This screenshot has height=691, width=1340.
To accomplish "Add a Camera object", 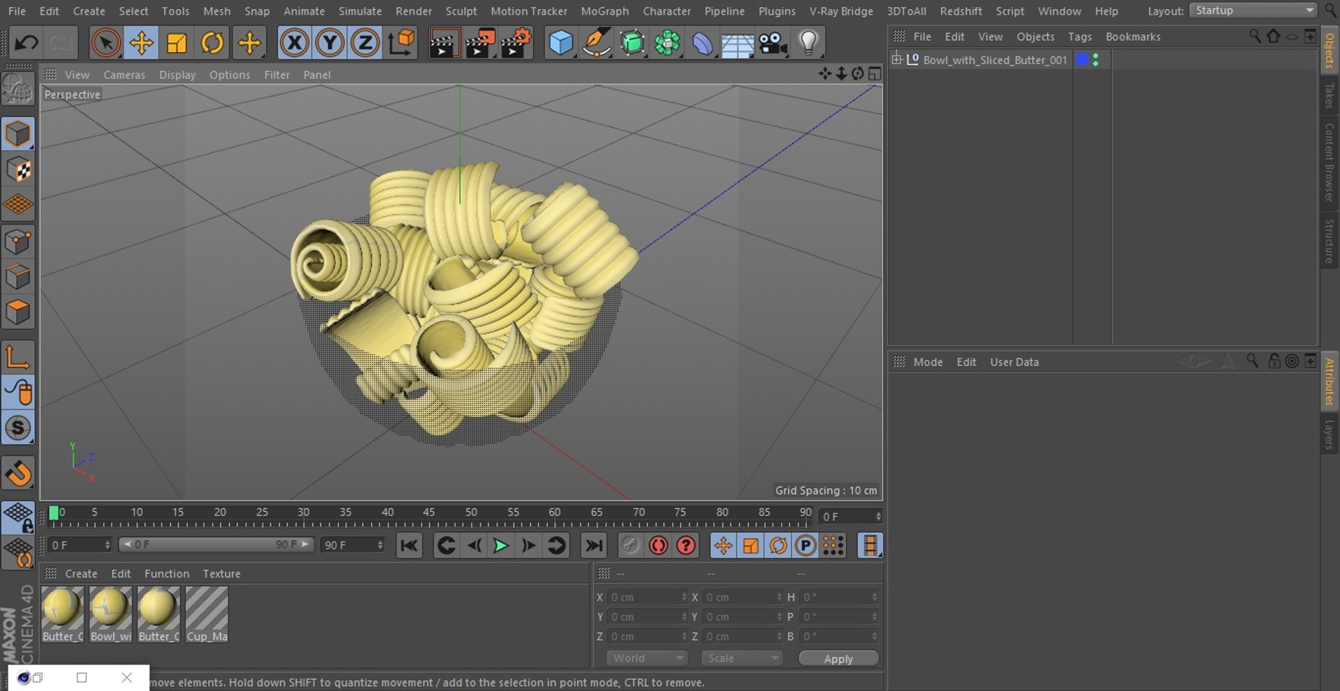I will coord(773,43).
